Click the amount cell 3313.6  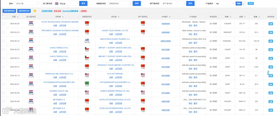click(242, 32)
